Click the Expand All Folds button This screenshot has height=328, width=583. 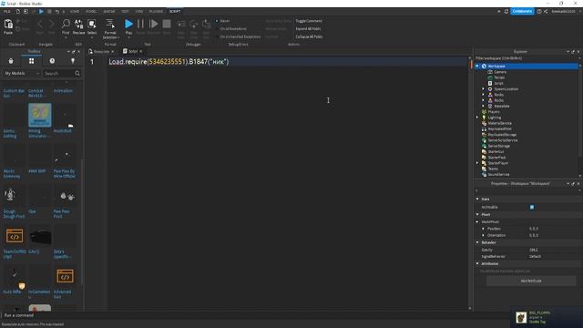pyautogui.click(x=308, y=28)
